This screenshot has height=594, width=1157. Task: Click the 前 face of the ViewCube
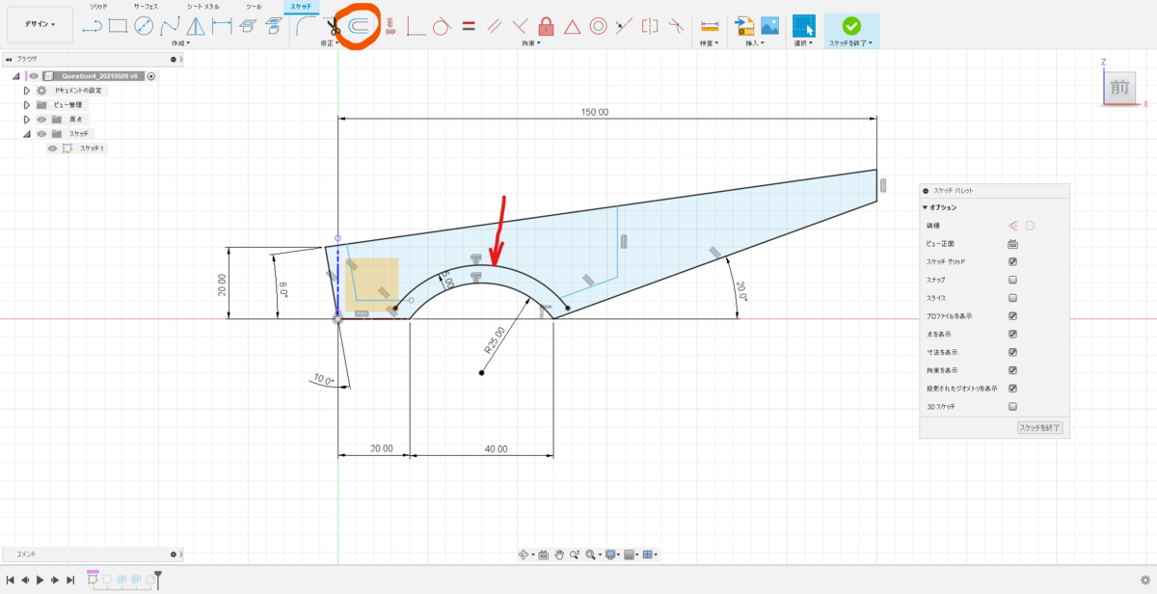pyautogui.click(x=1118, y=87)
